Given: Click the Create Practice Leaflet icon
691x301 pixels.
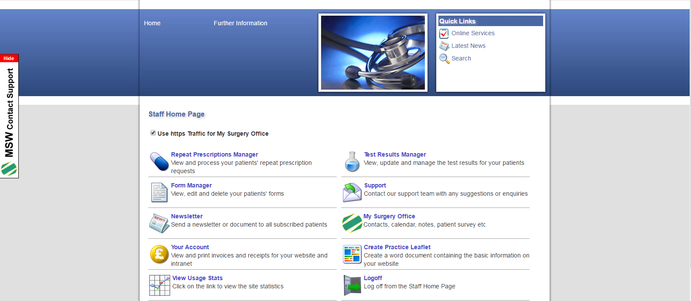Looking at the screenshot, I should [352, 254].
